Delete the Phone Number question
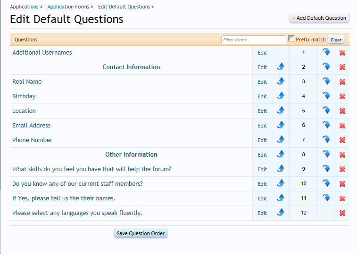The height and width of the screenshot is (254, 358). (342, 140)
